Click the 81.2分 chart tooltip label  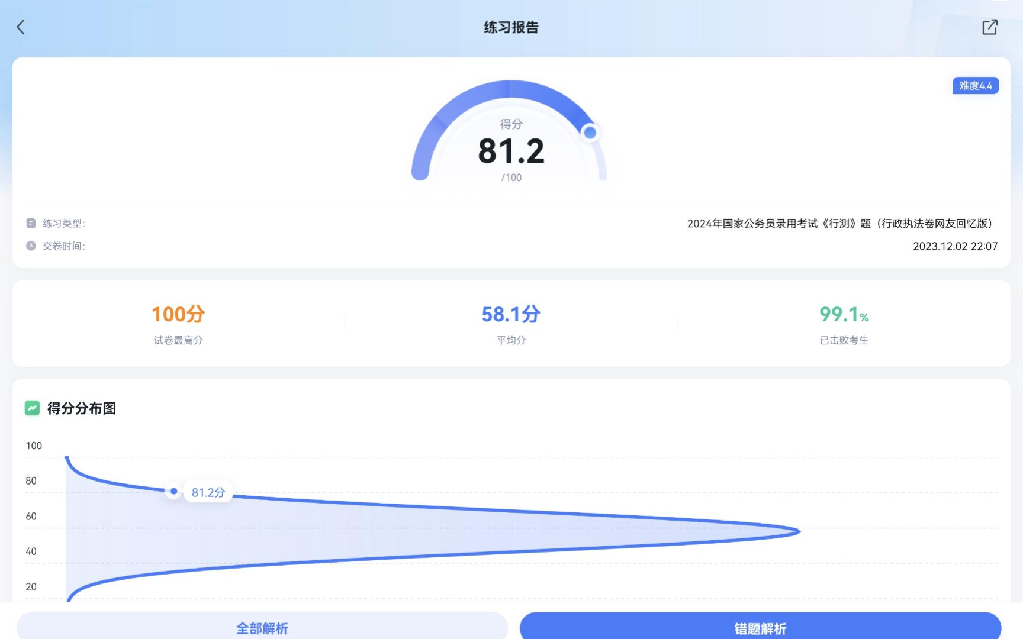[x=208, y=492]
